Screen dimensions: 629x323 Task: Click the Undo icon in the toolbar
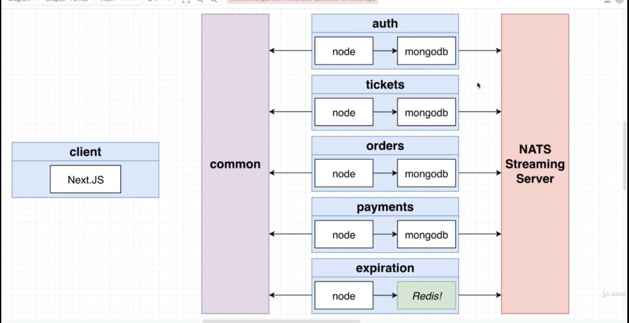tap(163, 1)
